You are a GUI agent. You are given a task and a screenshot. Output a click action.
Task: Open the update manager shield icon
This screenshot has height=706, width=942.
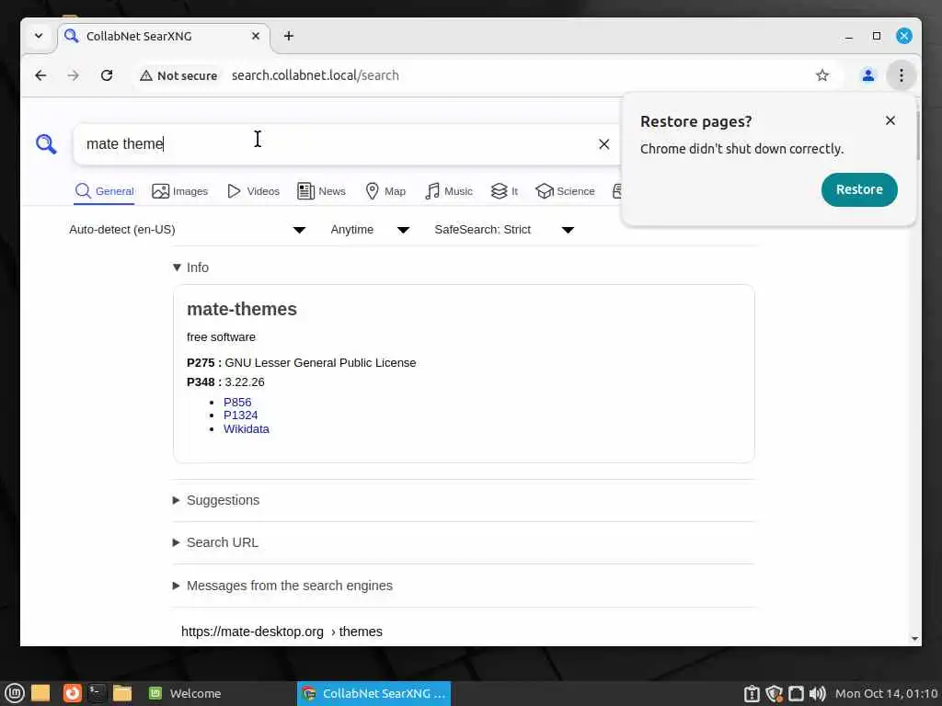pos(774,694)
